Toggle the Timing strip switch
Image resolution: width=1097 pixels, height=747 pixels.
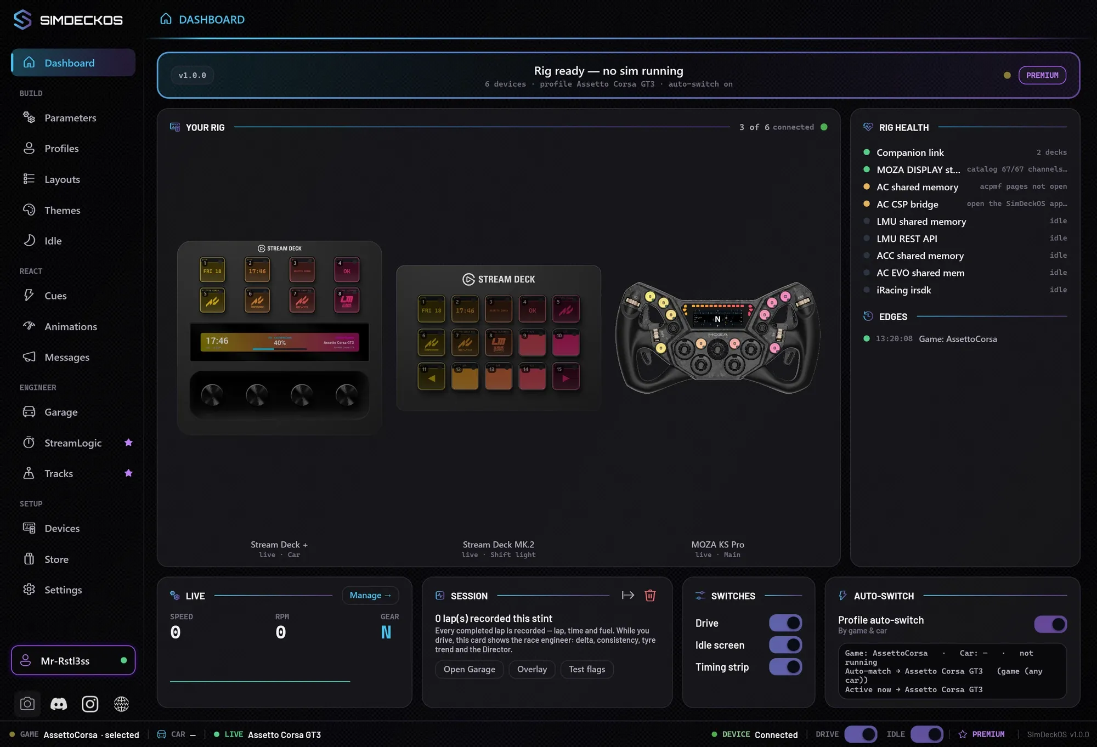785,667
